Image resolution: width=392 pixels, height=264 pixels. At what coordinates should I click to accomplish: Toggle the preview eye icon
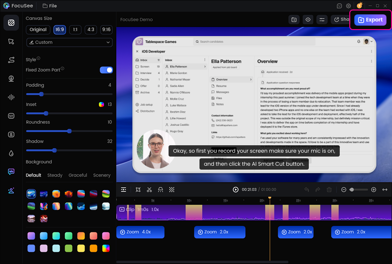[x=308, y=20]
